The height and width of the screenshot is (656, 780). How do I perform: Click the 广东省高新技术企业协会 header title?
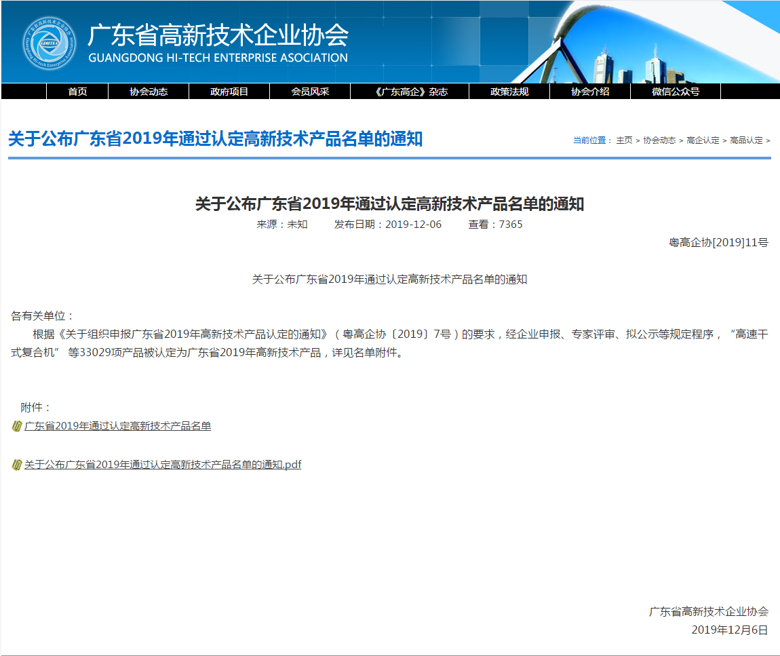tap(218, 35)
